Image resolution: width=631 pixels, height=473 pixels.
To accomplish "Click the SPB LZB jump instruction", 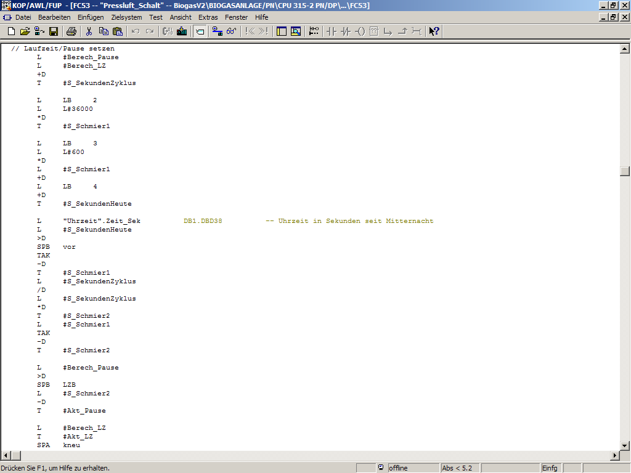I will (57, 384).
